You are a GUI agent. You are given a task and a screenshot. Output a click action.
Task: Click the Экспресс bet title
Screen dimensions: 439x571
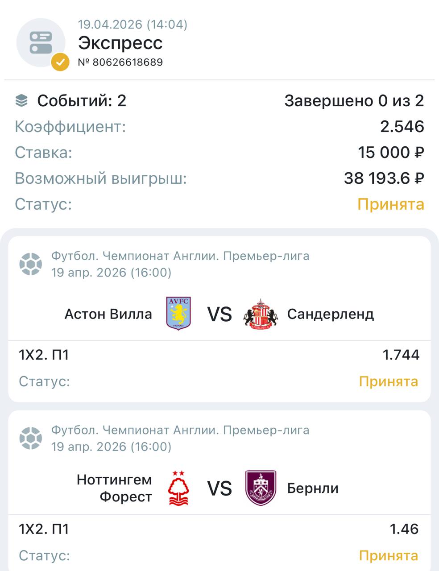[x=120, y=43]
